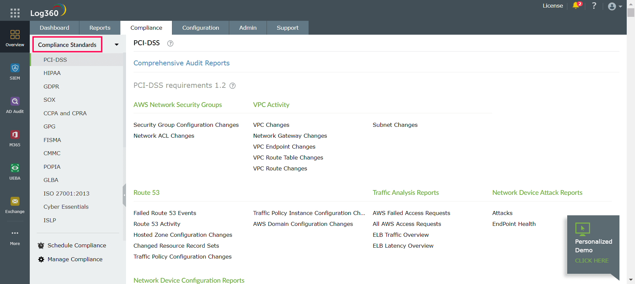The width and height of the screenshot is (635, 284).
Task: Open the user account dropdown
Action: (615, 7)
